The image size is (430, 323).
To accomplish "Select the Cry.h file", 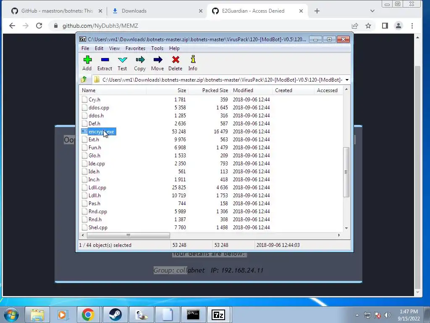I will click(94, 100).
